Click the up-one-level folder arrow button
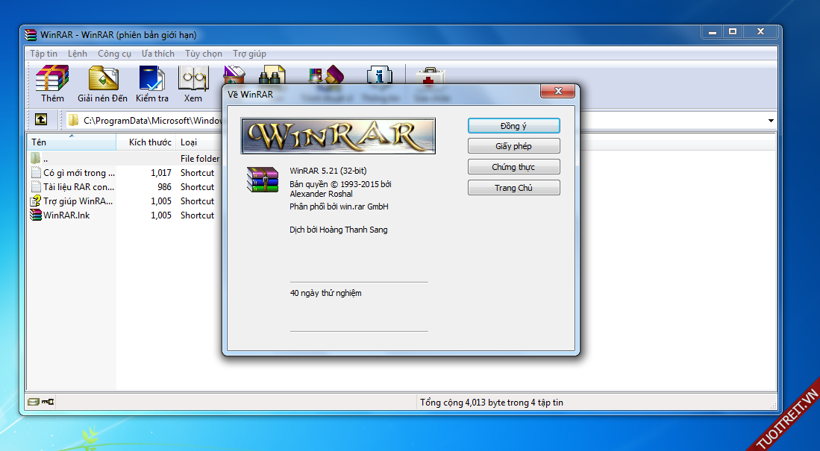 (40, 119)
